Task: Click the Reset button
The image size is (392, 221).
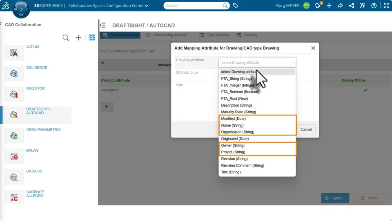Action: [x=371, y=198]
